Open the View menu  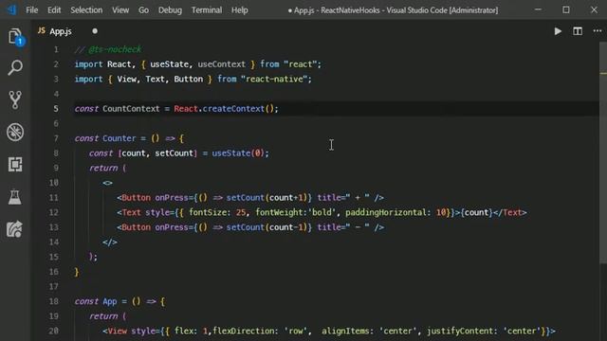point(120,10)
